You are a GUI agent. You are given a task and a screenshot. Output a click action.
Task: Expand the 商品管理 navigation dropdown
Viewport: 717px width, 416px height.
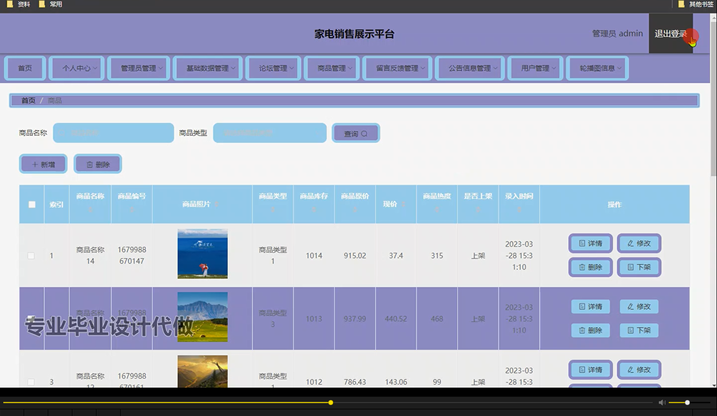click(x=332, y=68)
